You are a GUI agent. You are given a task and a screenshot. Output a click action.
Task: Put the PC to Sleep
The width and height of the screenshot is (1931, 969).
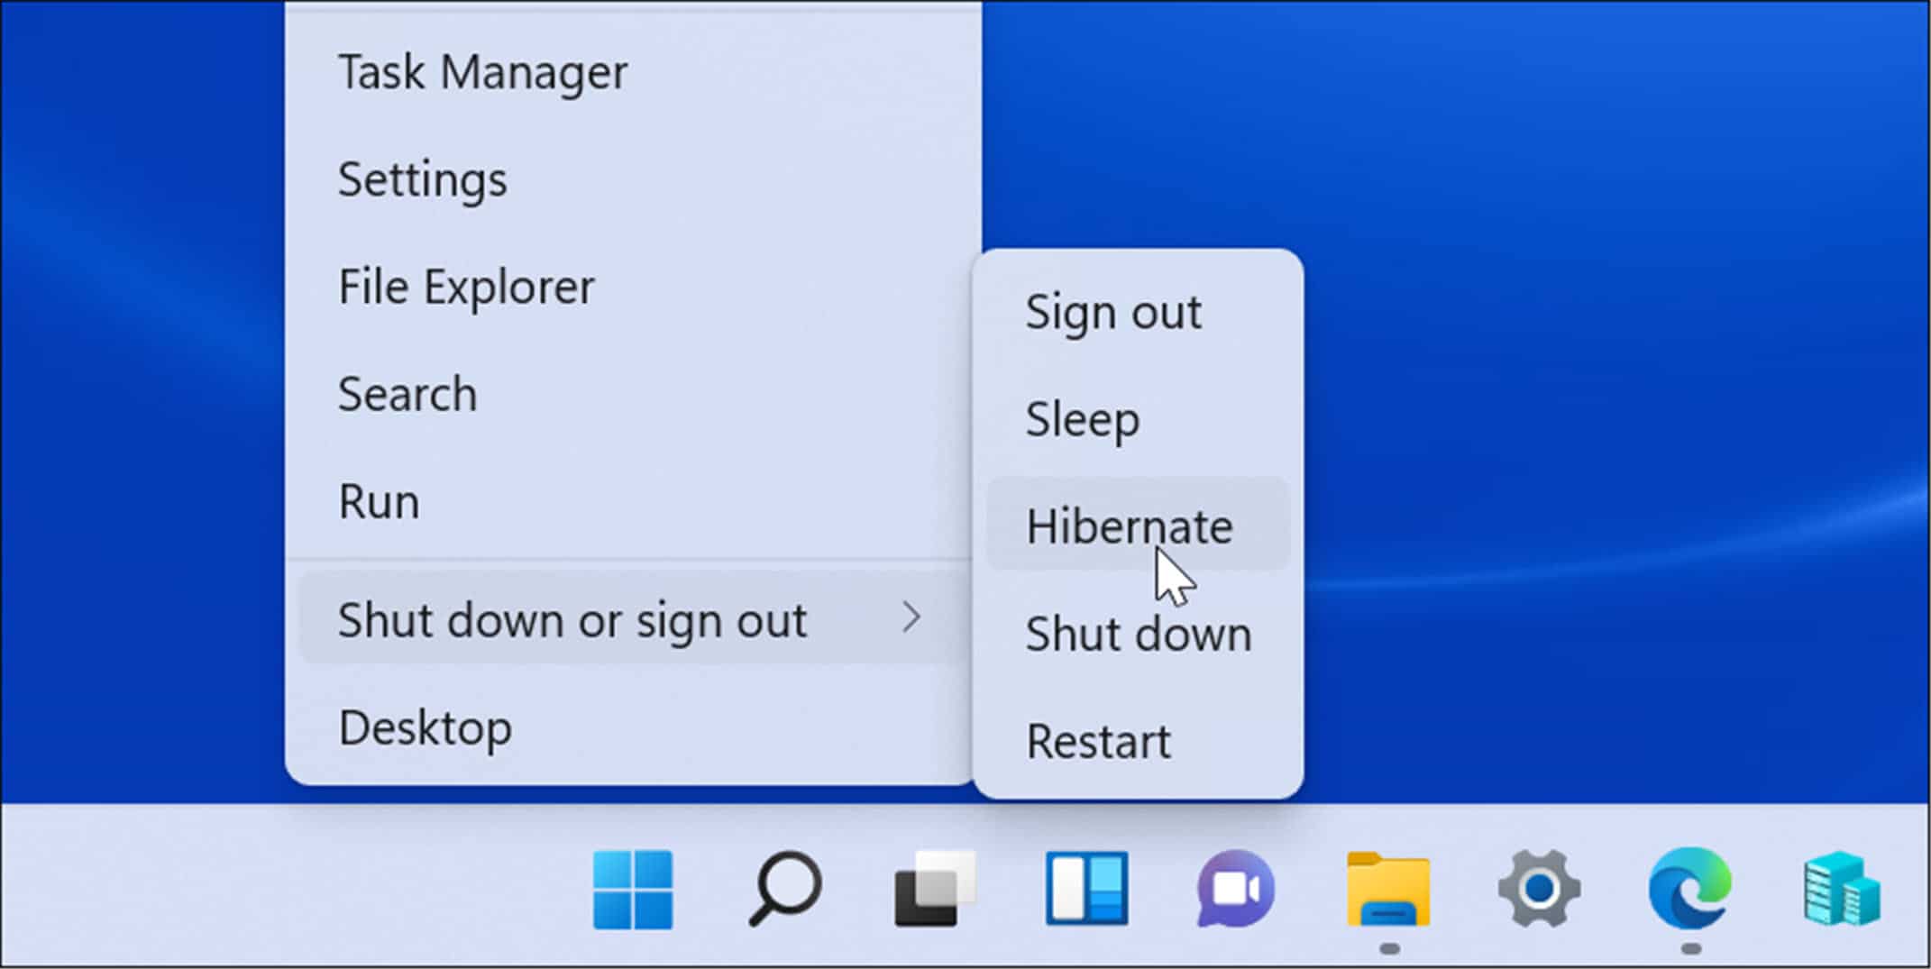coord(1082,418)
